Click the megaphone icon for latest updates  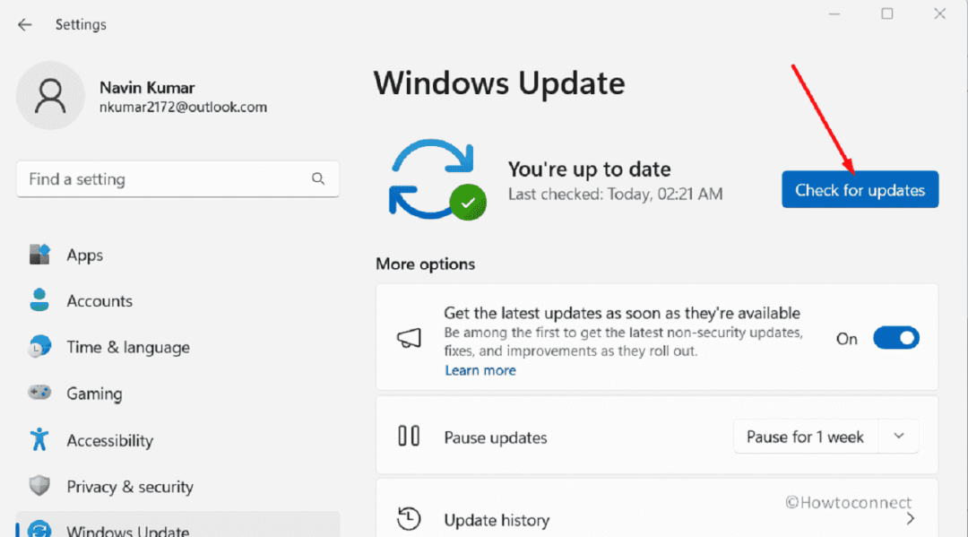pyautogui.click(x=409, y=338)
